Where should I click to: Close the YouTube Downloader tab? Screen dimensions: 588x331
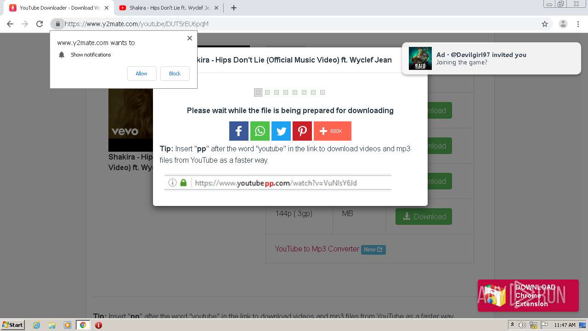(x=107, y=8)
